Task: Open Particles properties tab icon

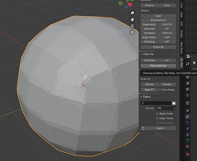Action: [188, 122]
